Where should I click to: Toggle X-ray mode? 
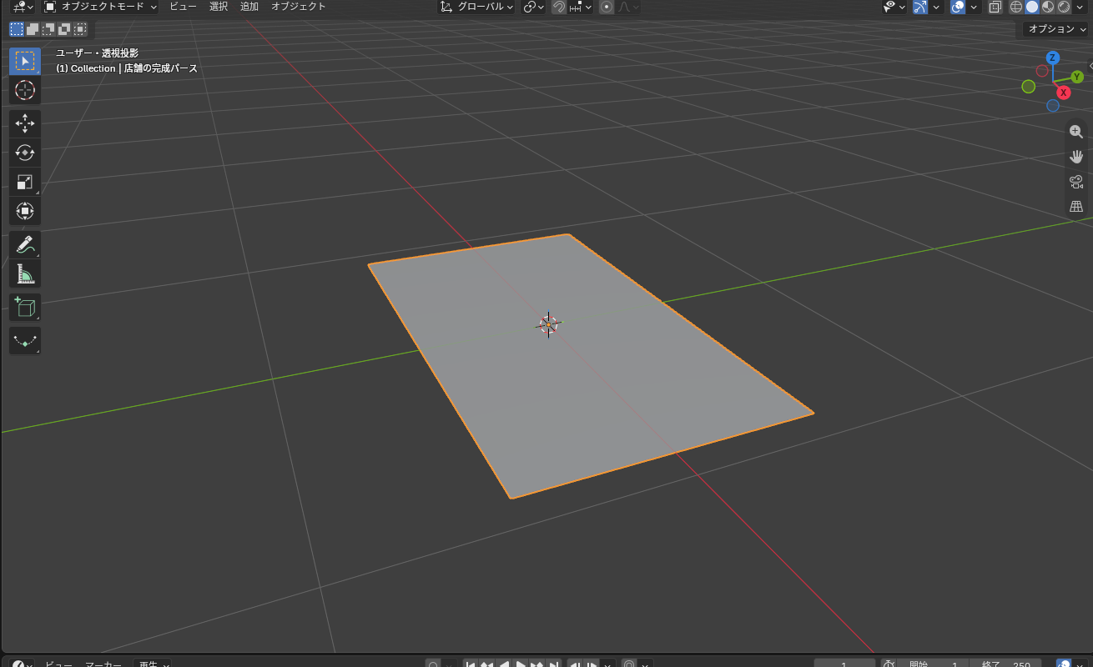pos(995,7)
